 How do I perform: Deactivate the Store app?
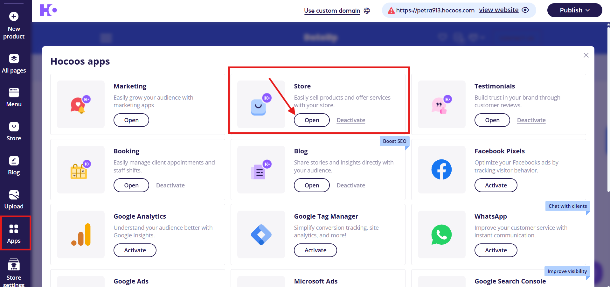pos(351,120)
